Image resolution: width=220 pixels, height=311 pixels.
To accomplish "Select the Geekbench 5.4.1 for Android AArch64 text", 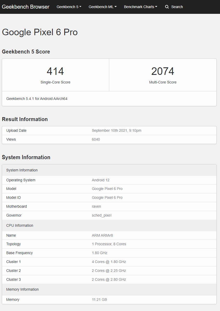I will [x=37, y=99].
